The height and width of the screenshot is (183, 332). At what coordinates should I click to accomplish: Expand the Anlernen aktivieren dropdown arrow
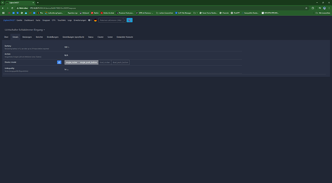pyautogui.click(x=125, y=20)
